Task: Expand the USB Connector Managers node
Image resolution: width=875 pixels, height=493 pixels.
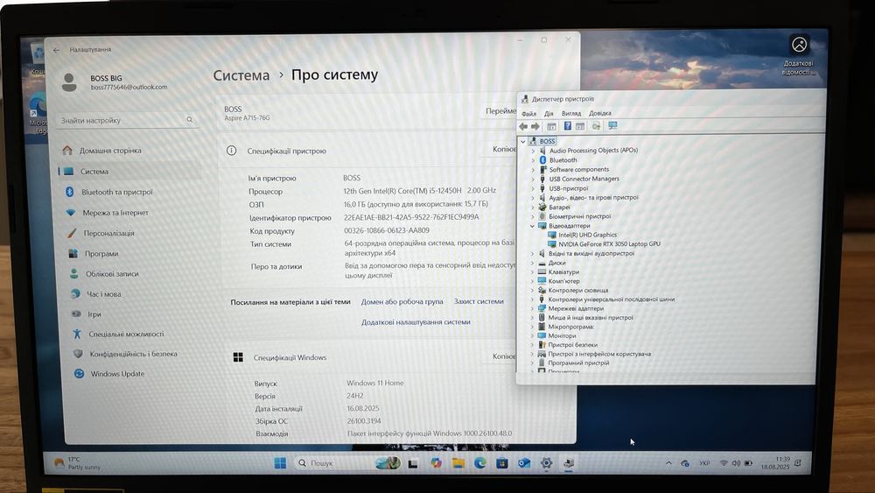Action: (533, 180)
